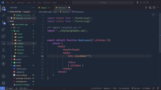Open the Run and Debug view
The width and height of the screenshot is (161, 90).
click(3, 29)
